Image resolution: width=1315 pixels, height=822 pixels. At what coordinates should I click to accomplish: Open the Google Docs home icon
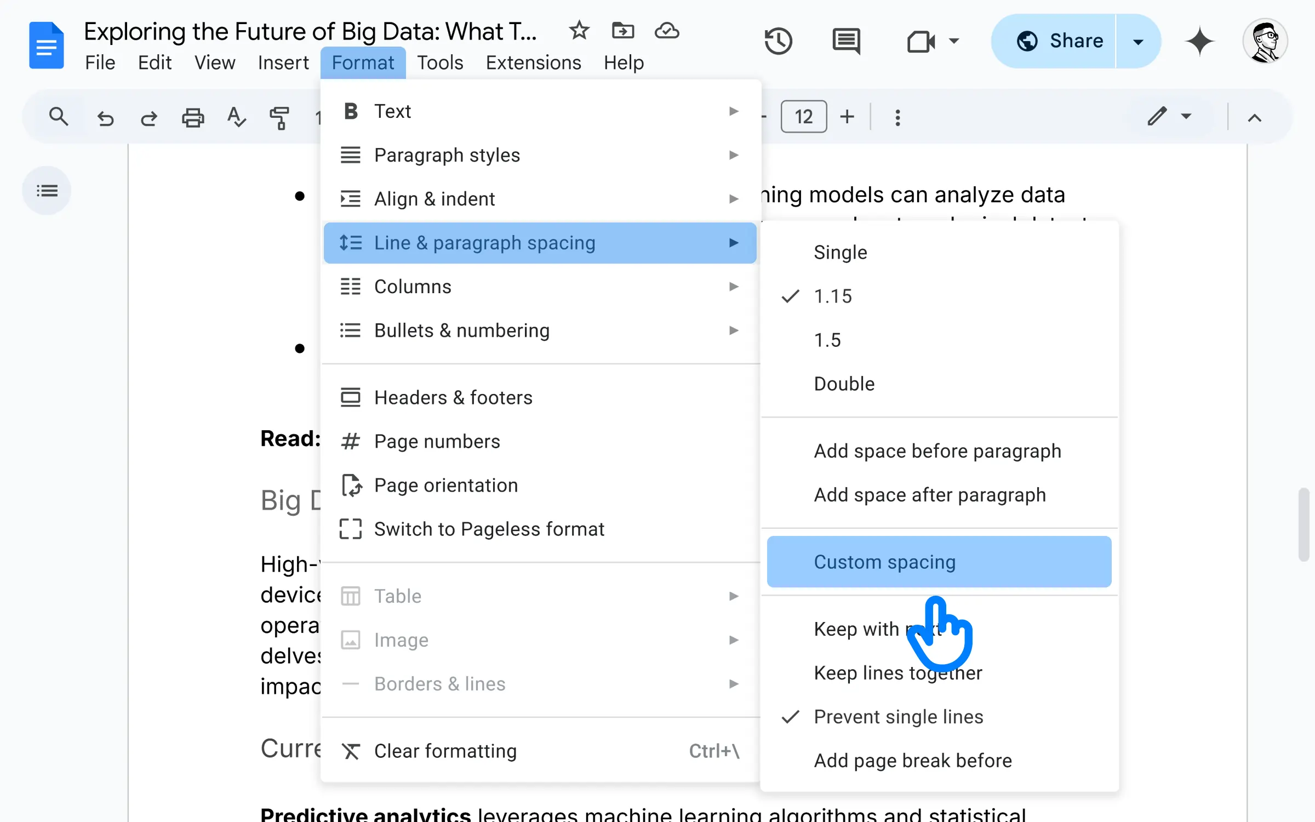(46, 45)
